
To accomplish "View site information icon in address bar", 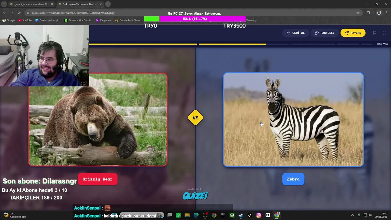I will click(28, 13).
